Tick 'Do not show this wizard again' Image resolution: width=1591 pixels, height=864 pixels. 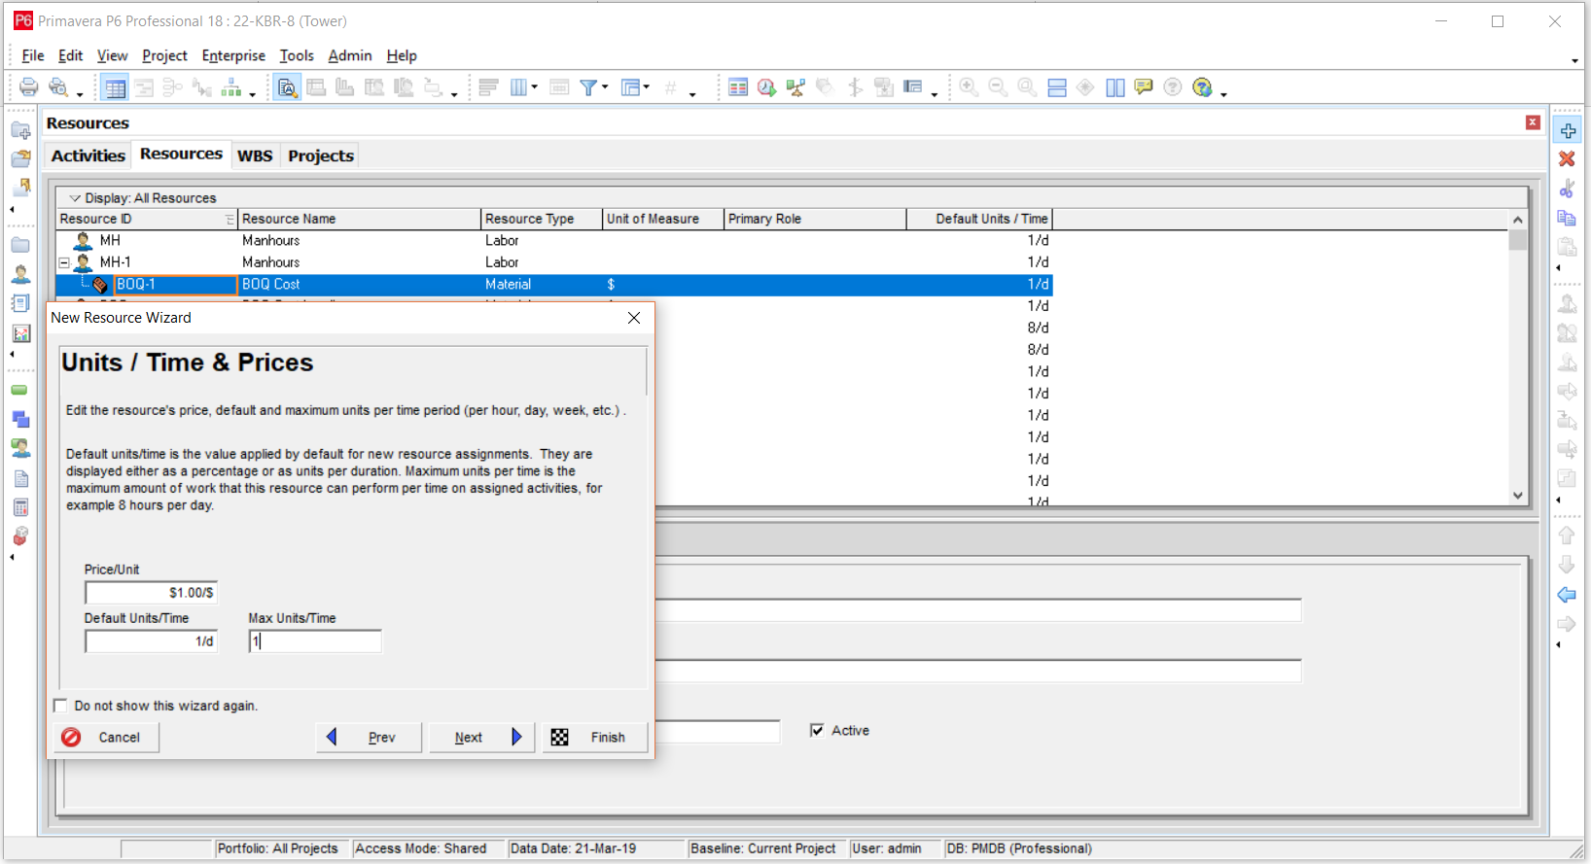[x=60, y=706]
